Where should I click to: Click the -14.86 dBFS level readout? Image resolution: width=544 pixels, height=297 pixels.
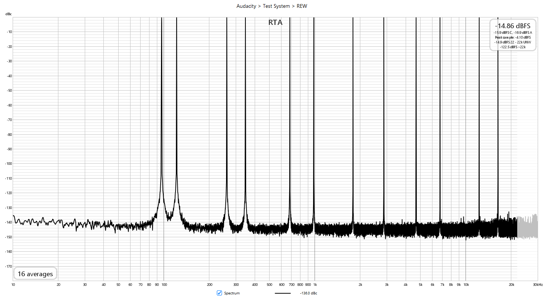pos(512,26)
